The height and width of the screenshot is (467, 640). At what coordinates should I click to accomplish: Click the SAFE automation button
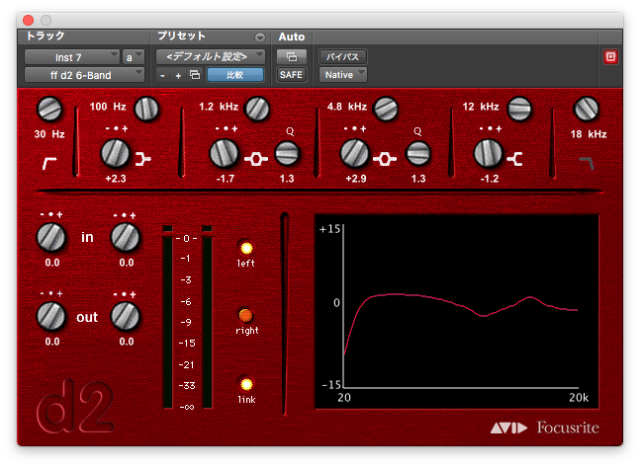(291, 75)
